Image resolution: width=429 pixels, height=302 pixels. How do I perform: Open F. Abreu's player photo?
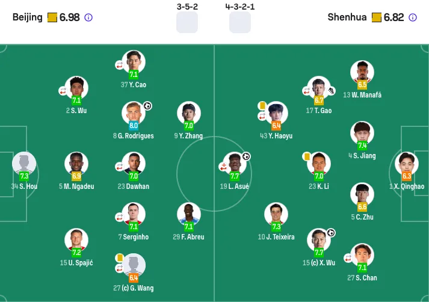click(189, 214)
